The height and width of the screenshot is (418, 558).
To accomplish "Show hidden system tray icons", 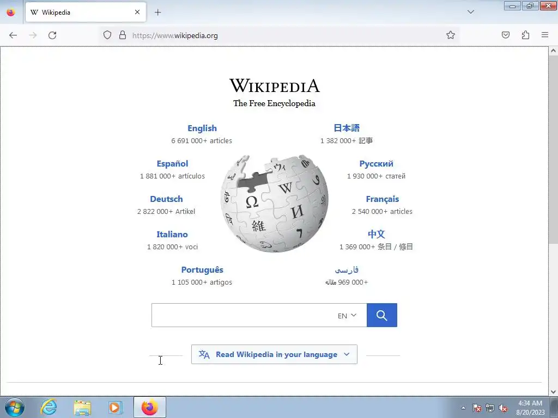I will [x=463, y=408].
